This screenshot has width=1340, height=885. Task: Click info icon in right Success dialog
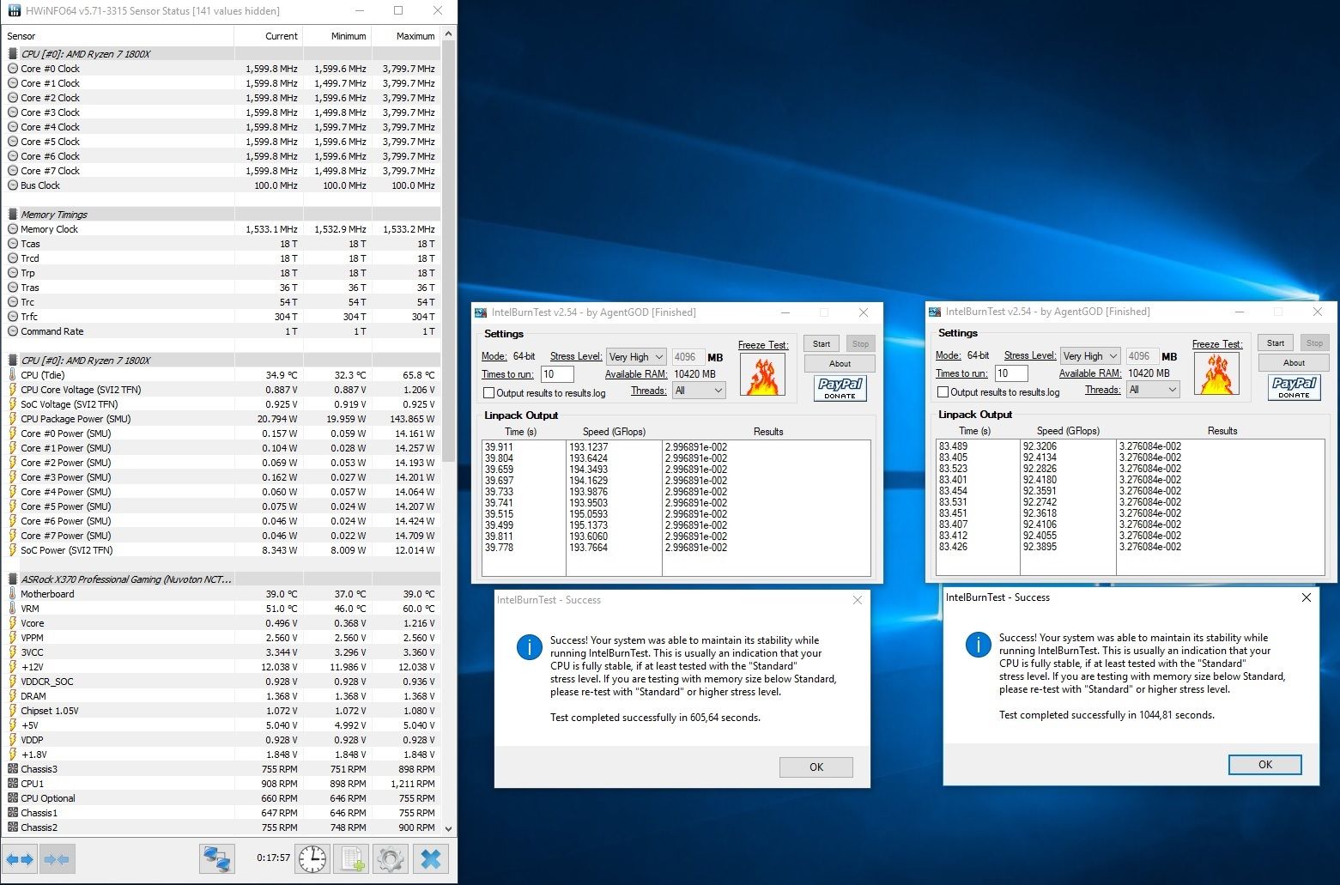(979, 645)
